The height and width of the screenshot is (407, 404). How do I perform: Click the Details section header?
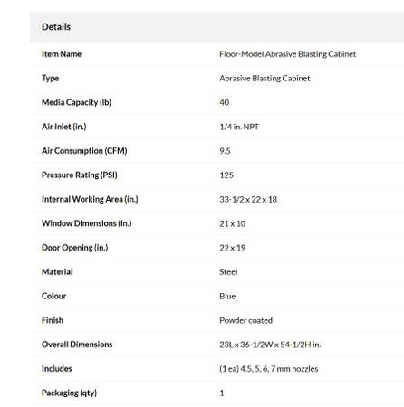[56, 27]
